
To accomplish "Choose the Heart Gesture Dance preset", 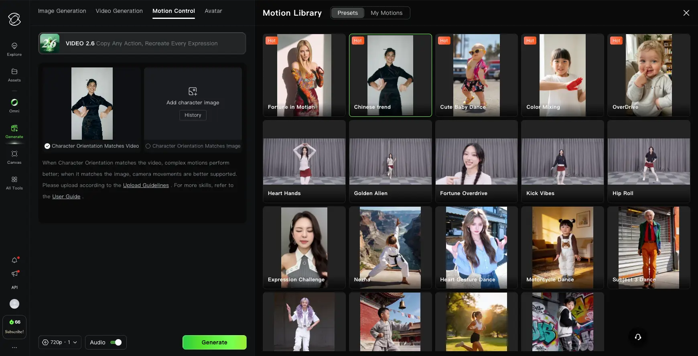I will [x=477, y=248].
